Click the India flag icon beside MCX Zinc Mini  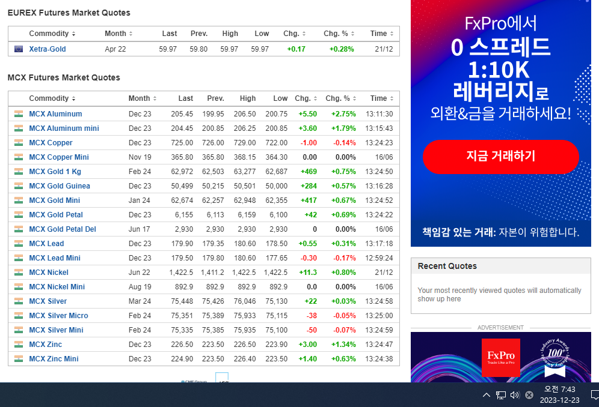18,359
